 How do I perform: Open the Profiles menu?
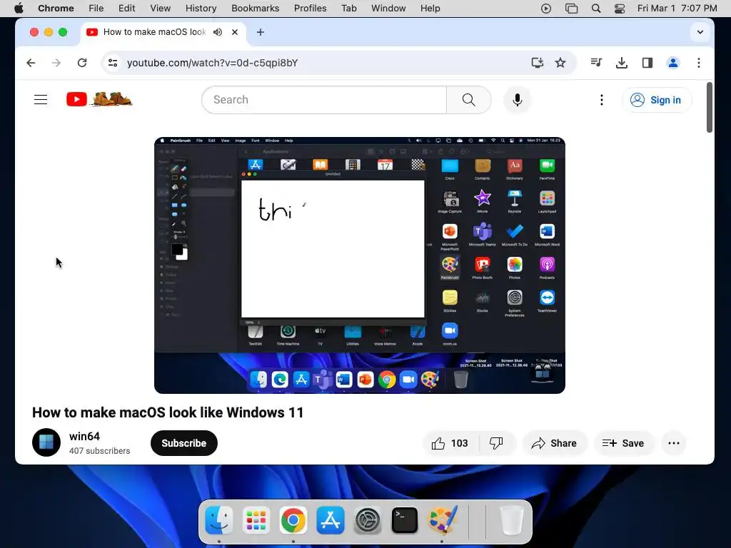(310, 9)
